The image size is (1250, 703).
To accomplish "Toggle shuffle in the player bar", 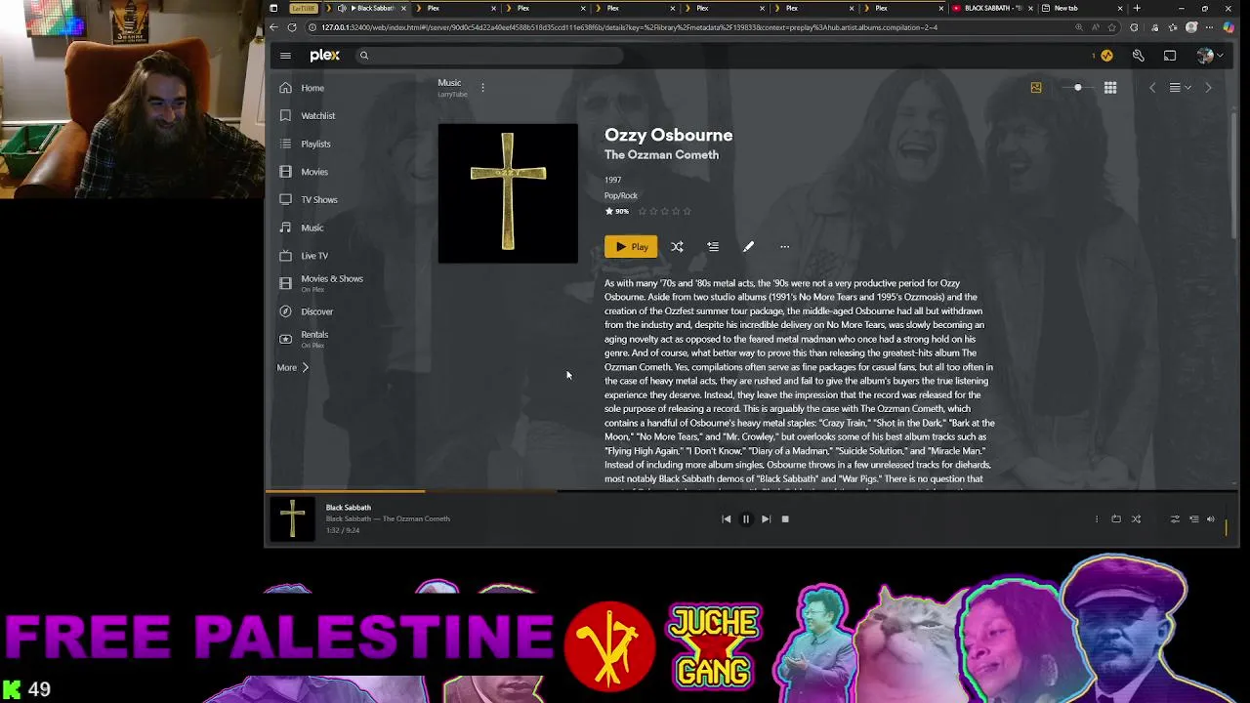I will point(1136,519).
